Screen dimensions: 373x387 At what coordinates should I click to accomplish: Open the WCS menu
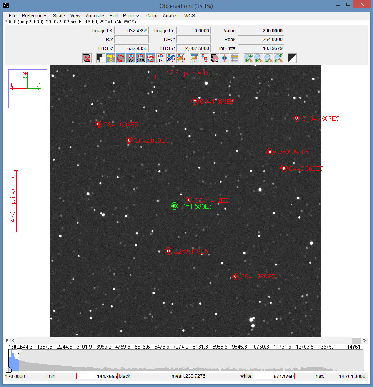click(189, 16)
